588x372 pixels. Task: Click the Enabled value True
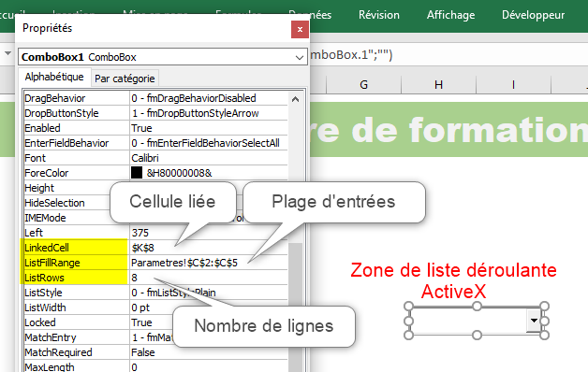pyautogui.click(x=141, y=128)
